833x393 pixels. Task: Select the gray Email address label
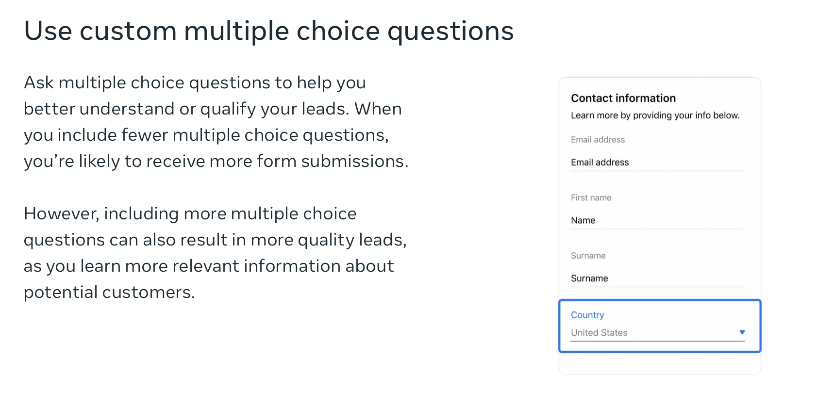coord(598,140)
